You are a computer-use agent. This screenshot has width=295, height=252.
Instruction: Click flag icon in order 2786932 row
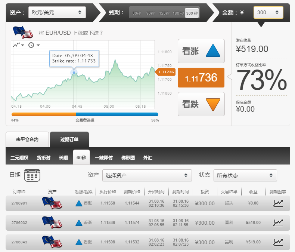(52, 222)
